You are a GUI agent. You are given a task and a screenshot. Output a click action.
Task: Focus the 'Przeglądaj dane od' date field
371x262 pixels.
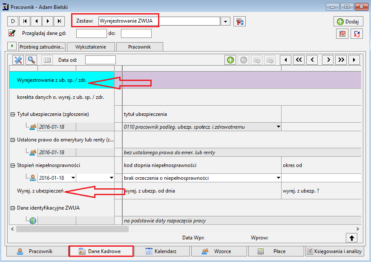click(x=91, y=33)
